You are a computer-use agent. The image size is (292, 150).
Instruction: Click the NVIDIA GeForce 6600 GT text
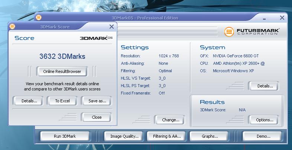pos(236,56)
